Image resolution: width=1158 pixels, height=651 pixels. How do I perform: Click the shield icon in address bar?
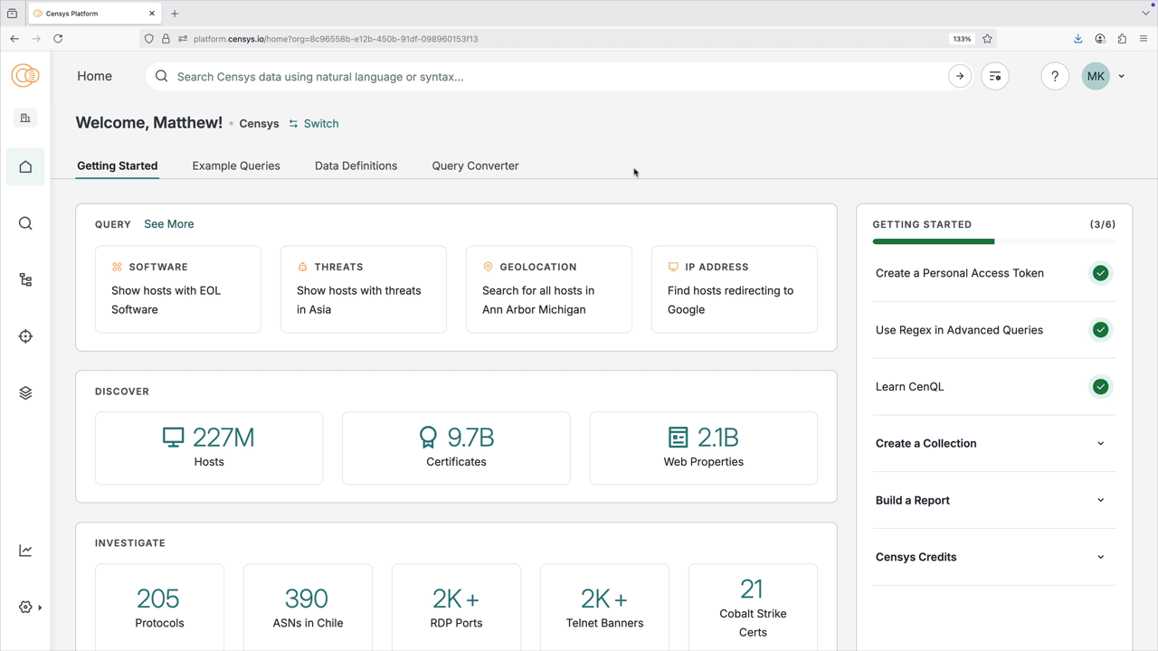coord(148,39)
